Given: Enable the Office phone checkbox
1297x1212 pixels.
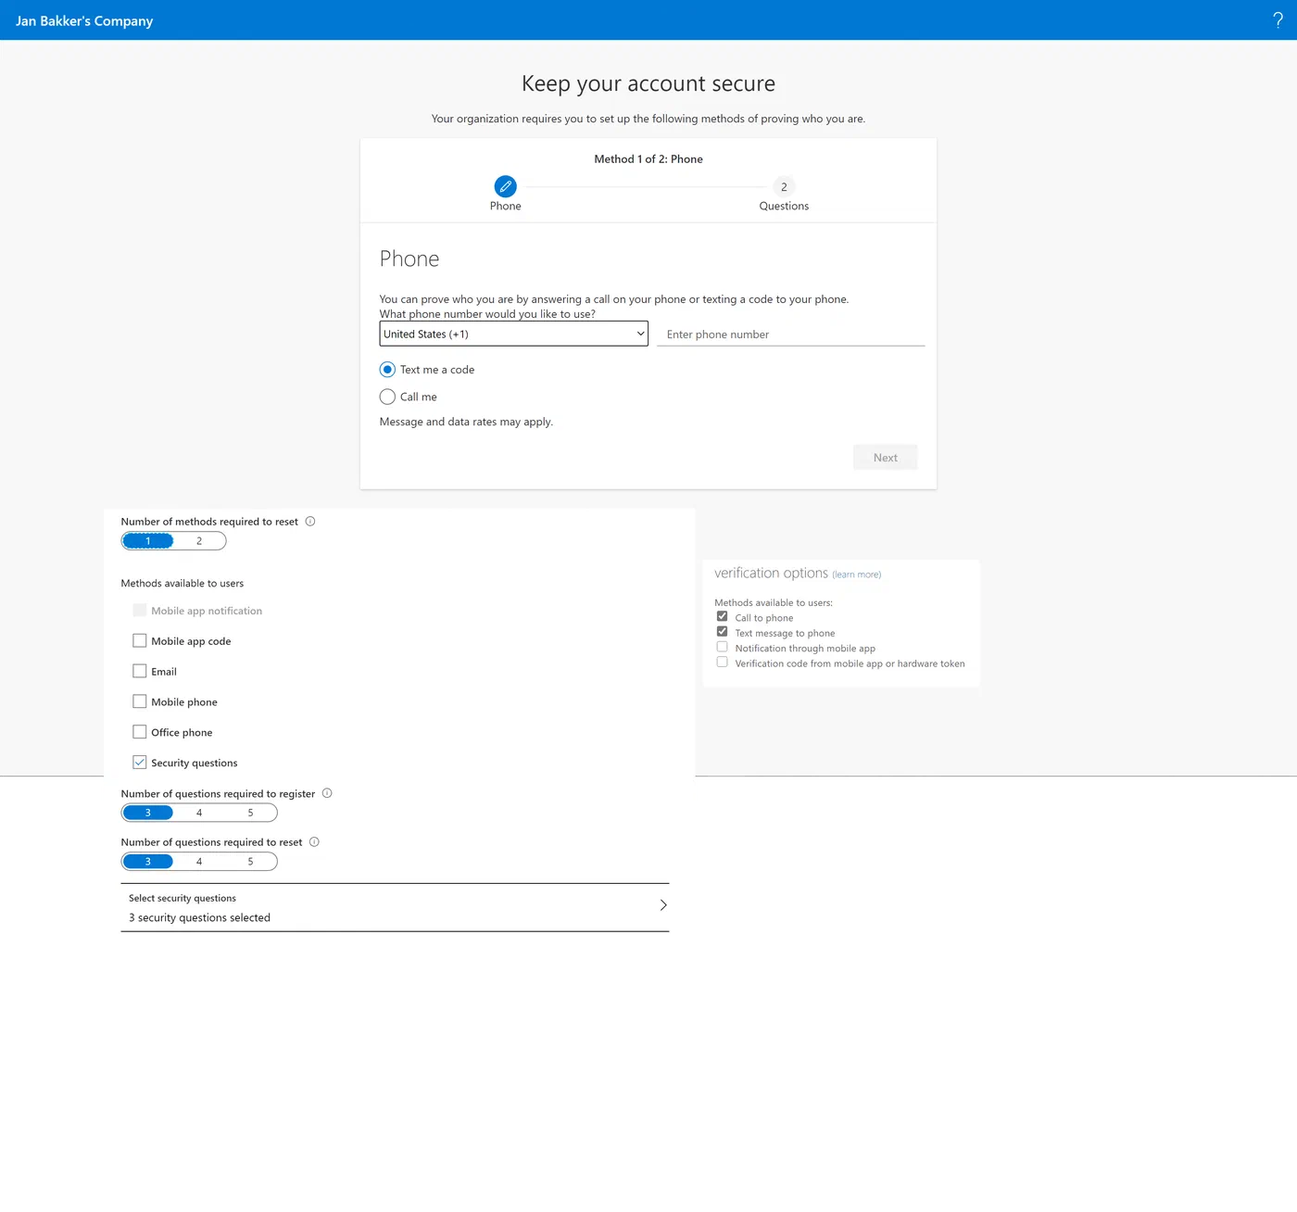Looking at the screenshot, I should tap(140, 732).
